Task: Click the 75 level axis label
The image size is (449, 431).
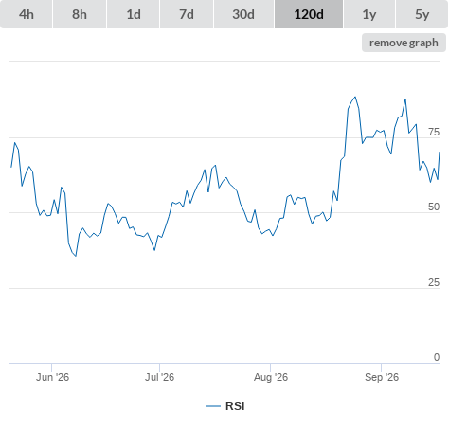Action: click(x=434, y=132)
